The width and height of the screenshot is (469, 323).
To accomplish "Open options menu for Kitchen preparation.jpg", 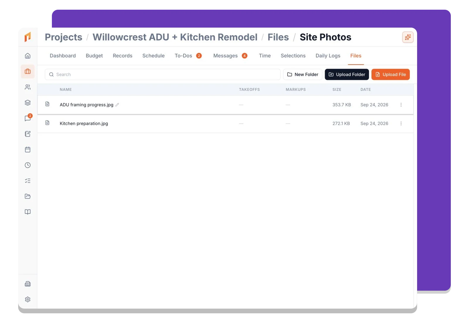I will 401,123.
